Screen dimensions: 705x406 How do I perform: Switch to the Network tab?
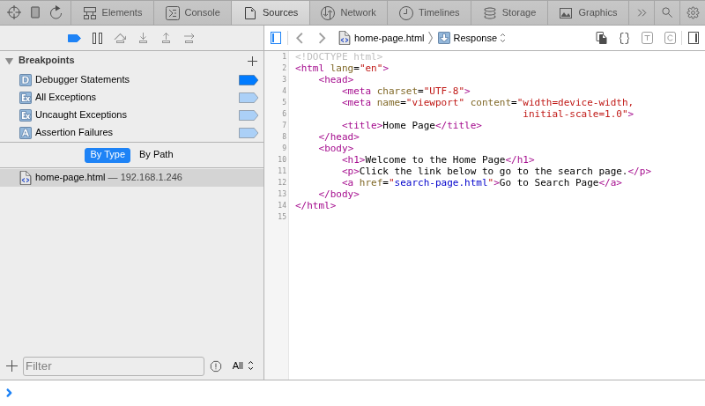(348, 12)
